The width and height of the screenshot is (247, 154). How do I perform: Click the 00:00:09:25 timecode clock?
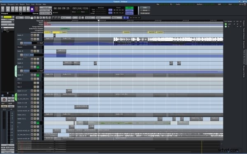pyautogui.click(x=61, y=9)
